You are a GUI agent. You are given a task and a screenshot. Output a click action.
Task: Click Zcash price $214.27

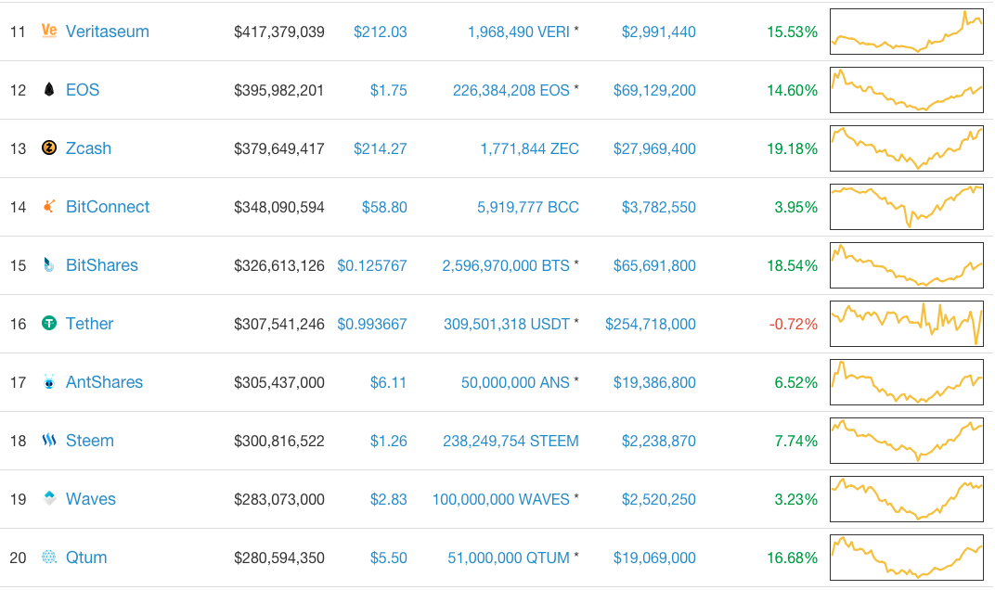pos(381,148)
